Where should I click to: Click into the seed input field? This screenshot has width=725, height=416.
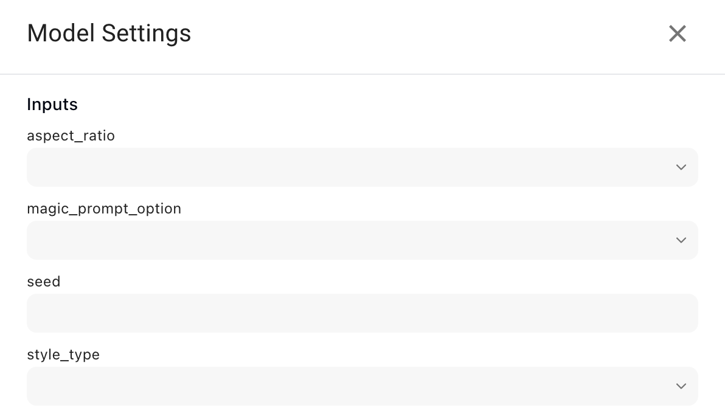pyautogui.click(x=362, y=313)
